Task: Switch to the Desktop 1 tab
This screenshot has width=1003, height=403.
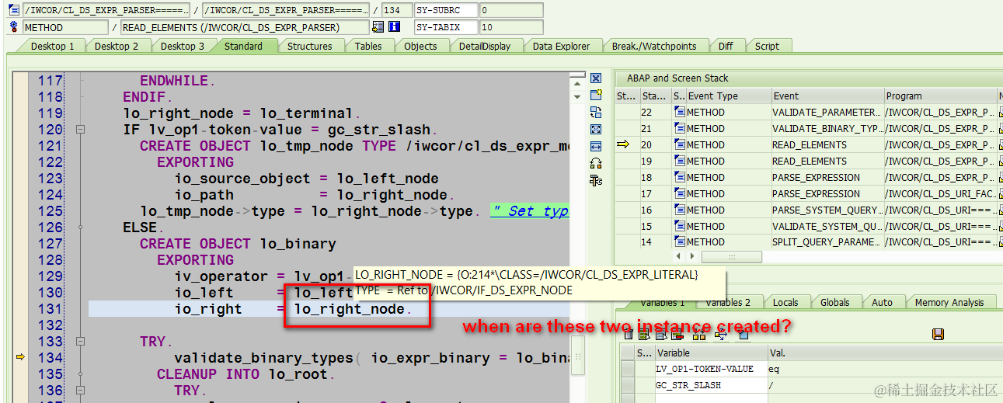Action: tap(53, 46)
